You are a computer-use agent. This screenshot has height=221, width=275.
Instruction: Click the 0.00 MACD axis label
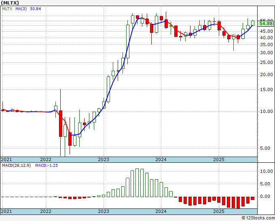pyautogui.click(x=265, y=196)
